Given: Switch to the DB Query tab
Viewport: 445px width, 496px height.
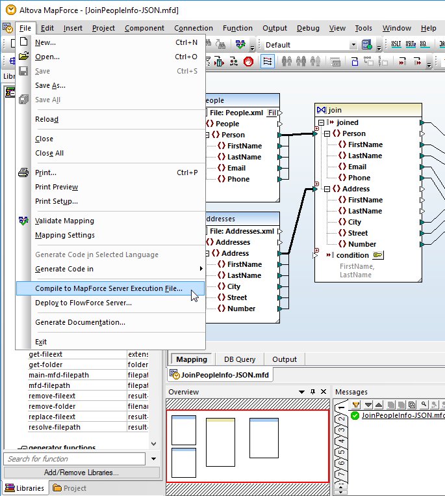Looking at the screenshot, I should click(x=240, y=359).
